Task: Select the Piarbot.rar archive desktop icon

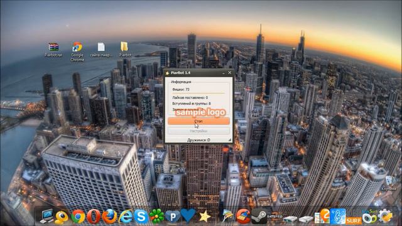Action: point(53,50)
